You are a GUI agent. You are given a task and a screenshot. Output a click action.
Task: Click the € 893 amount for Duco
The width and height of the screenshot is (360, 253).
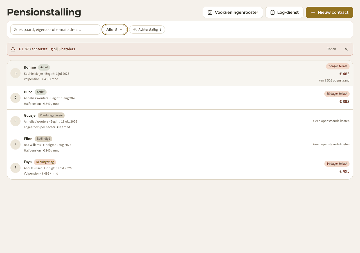click(345, 101)
